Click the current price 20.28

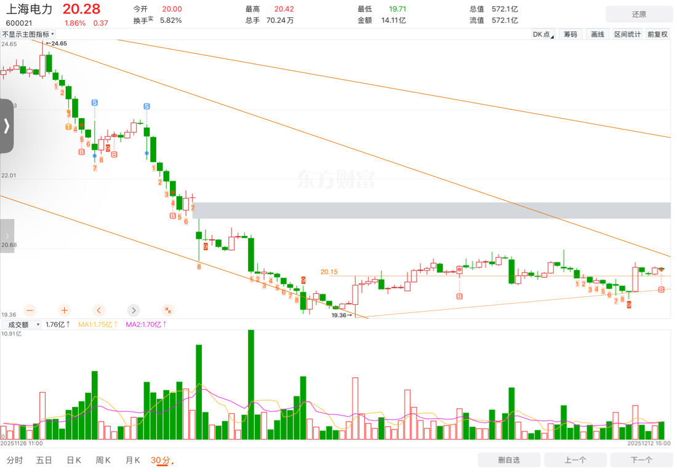[x=81, y=9]
